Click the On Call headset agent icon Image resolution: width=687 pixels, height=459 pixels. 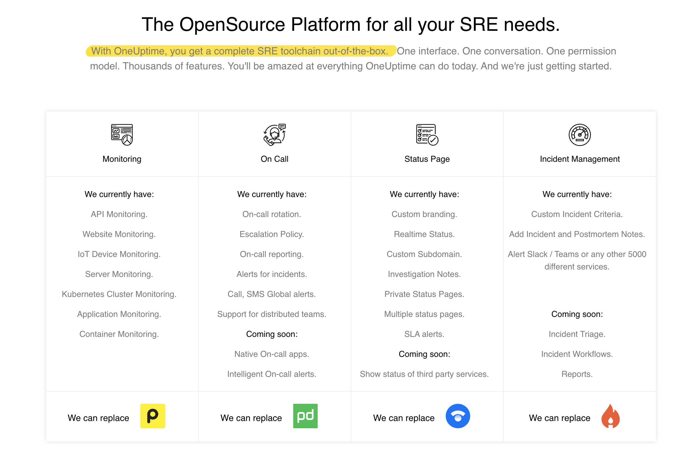coord(274,135)
